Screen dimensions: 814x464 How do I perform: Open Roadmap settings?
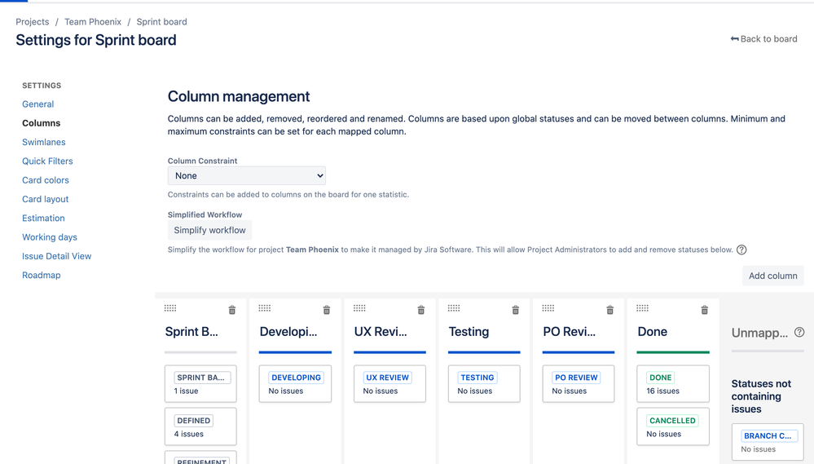pos(41,276)
